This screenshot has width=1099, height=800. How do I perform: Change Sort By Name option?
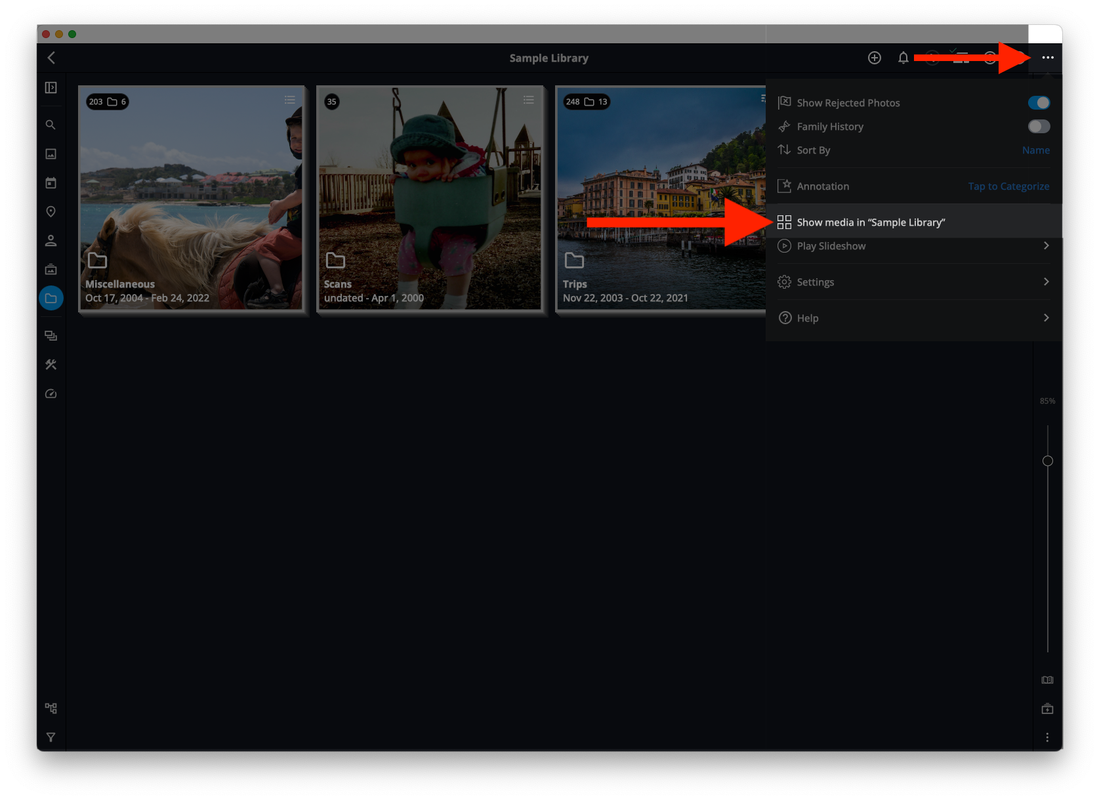(x=1035, y=150)
